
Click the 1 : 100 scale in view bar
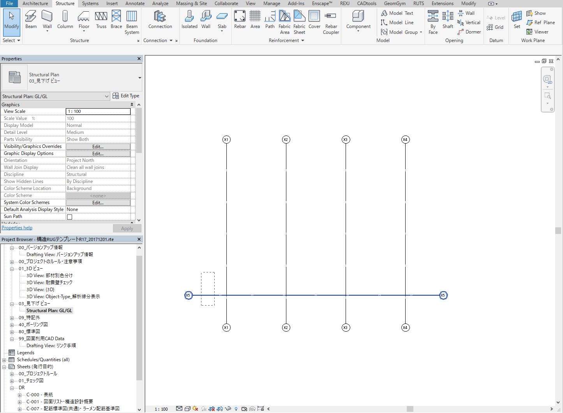click(x=161, y=409)
